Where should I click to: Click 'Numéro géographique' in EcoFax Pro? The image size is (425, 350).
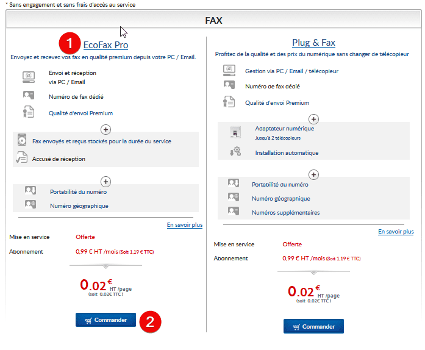tap(79, 206)
